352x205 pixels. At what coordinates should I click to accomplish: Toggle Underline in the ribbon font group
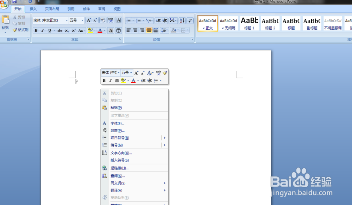[49, 30]
